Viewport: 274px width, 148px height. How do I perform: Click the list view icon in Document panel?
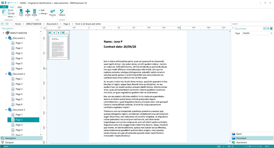tap(271, 29)
